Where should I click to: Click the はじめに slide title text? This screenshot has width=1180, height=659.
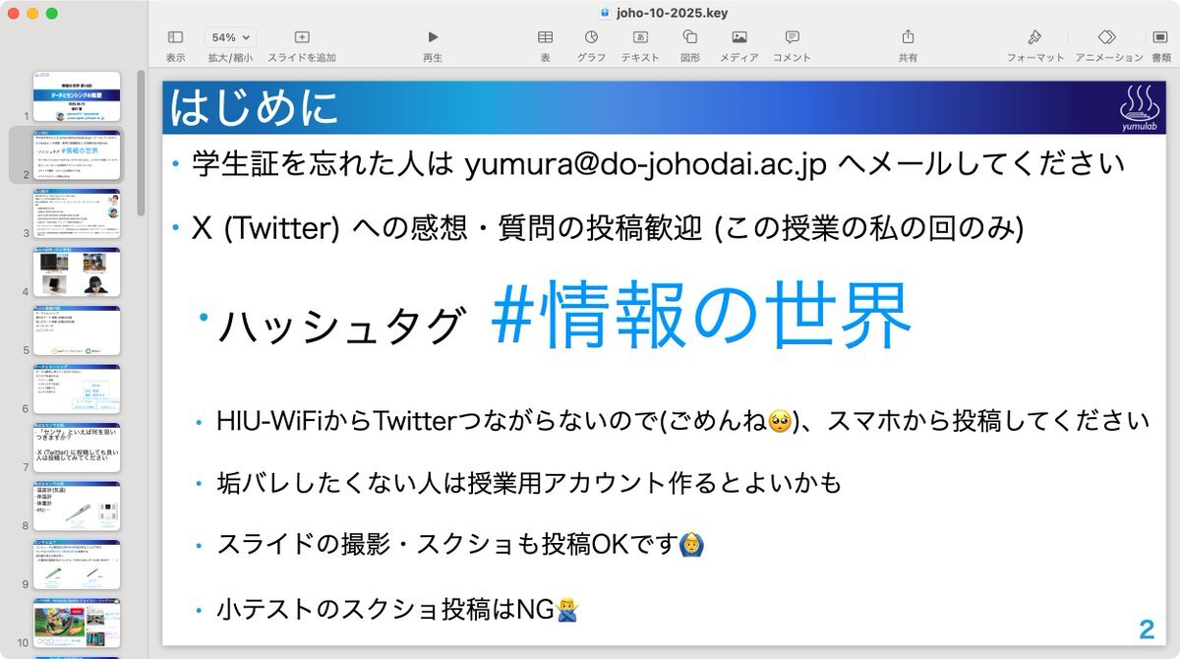coord(254,107)
